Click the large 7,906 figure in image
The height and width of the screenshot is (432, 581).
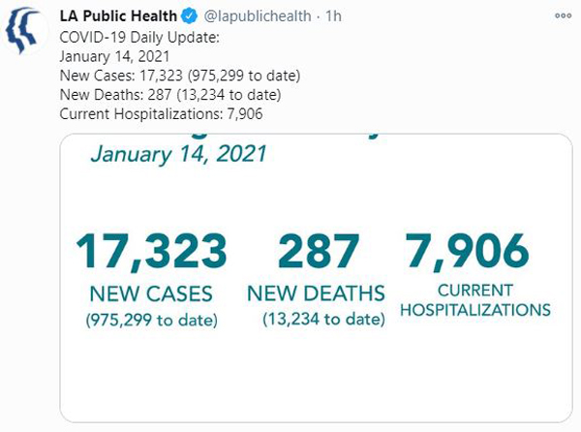point(467,251)
